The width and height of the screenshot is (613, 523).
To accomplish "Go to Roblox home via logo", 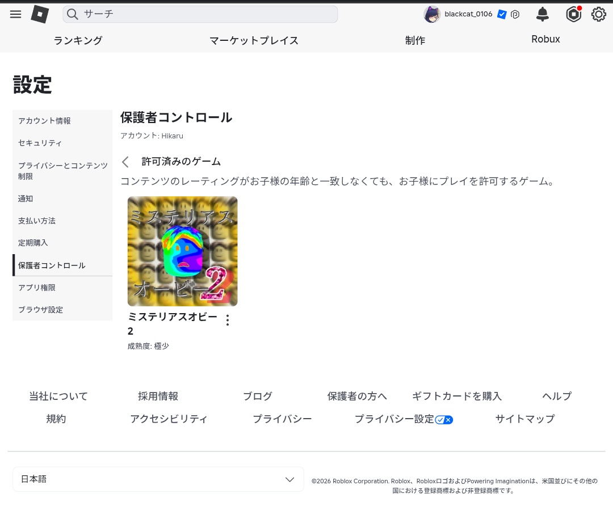I will point(40,14).
